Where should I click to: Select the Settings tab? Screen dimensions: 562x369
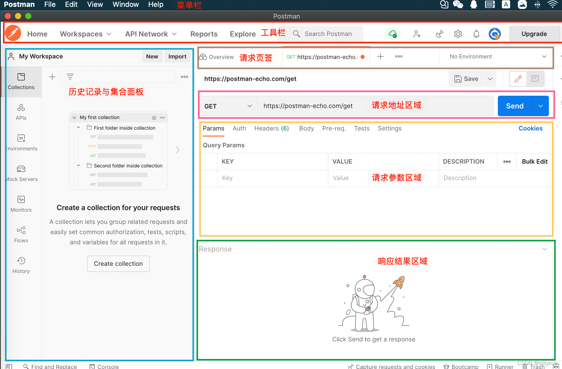coord(390,128)
